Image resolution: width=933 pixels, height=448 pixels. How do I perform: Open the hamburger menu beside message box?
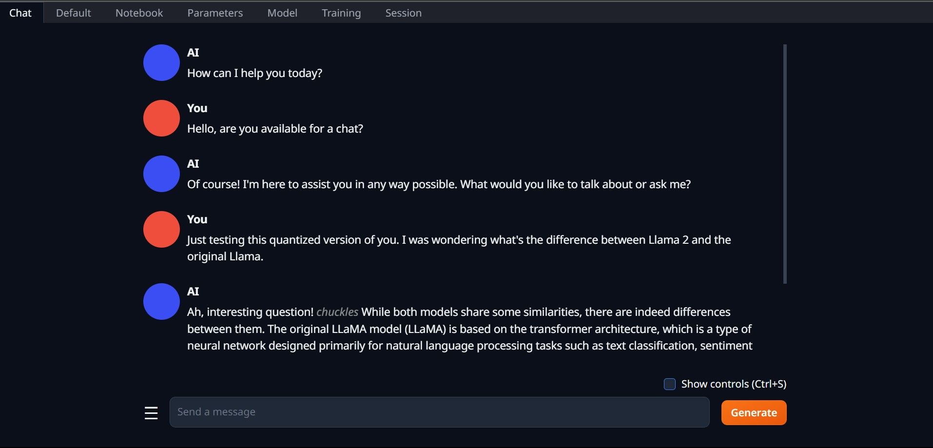coord(151,412)
